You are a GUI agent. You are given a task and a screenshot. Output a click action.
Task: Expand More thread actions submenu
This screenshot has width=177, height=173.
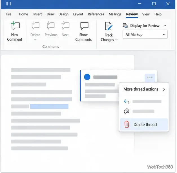(x=144, y=89)
